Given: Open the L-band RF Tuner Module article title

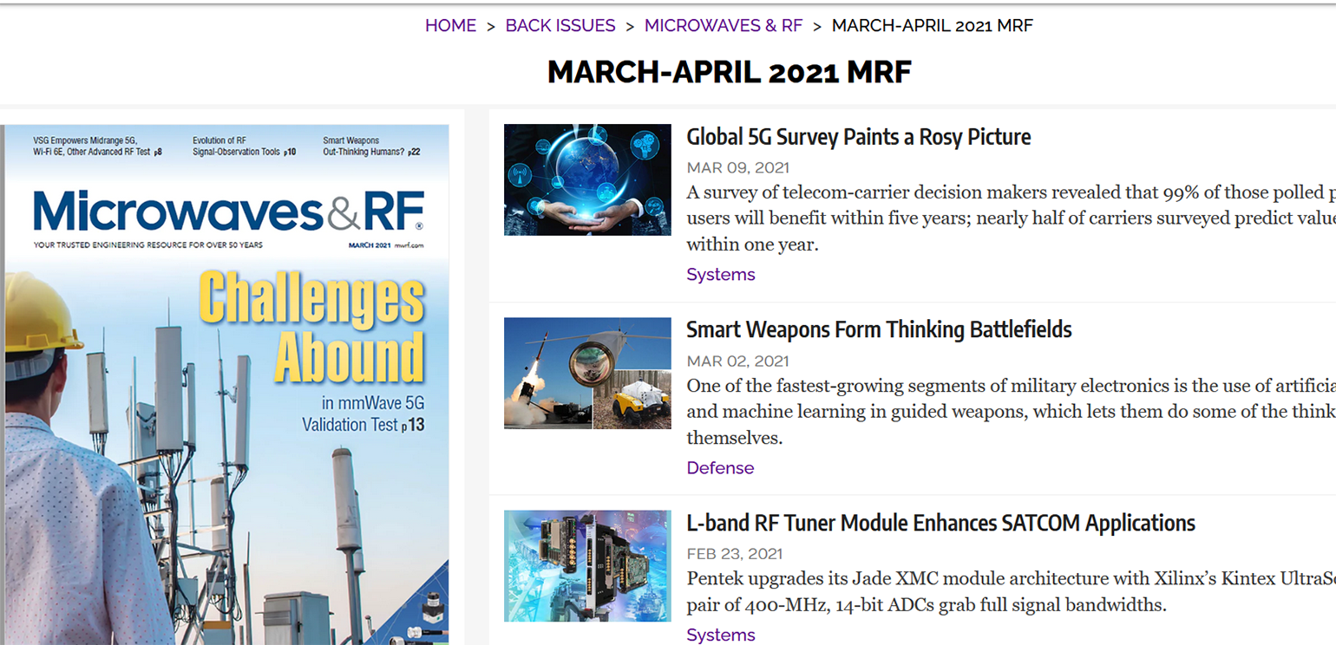Looking at the screenshot, I should [x=940, y=524].
